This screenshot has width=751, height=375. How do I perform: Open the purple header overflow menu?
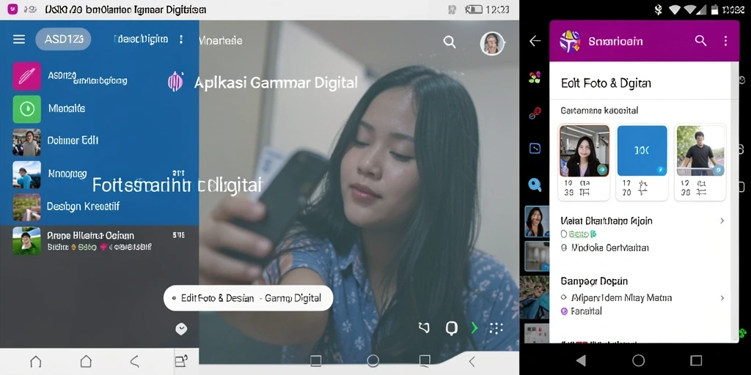tap(725, 41)
